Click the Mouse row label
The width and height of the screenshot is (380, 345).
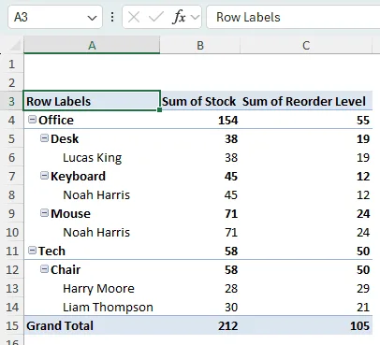(x=70, y=213)
